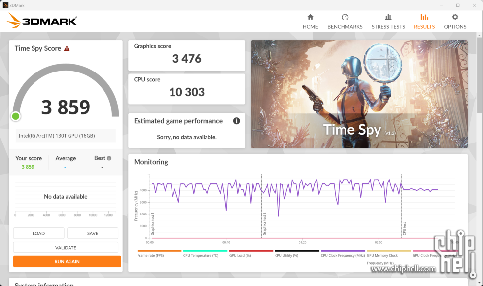This screenshot has width=483, height=286.
Task: Click the Time Spy artwork thumbnail
Action: pos(359,94)
